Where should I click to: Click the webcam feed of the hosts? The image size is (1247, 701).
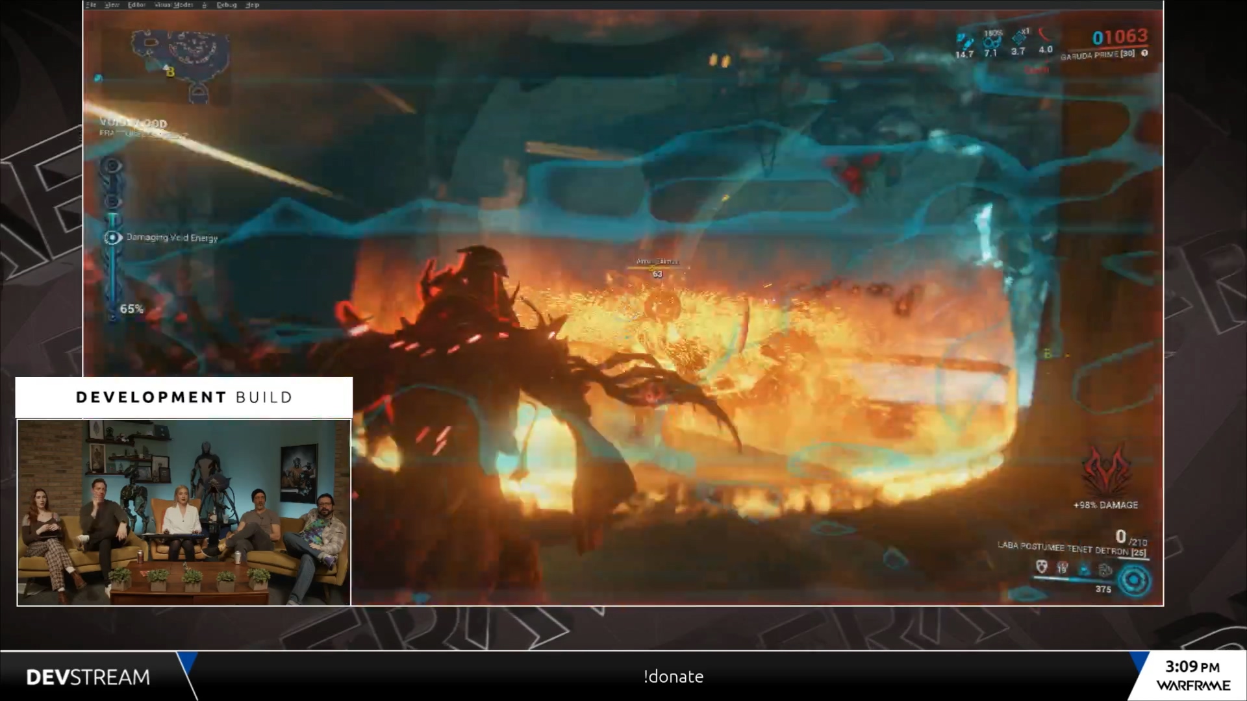click(184, 513)
